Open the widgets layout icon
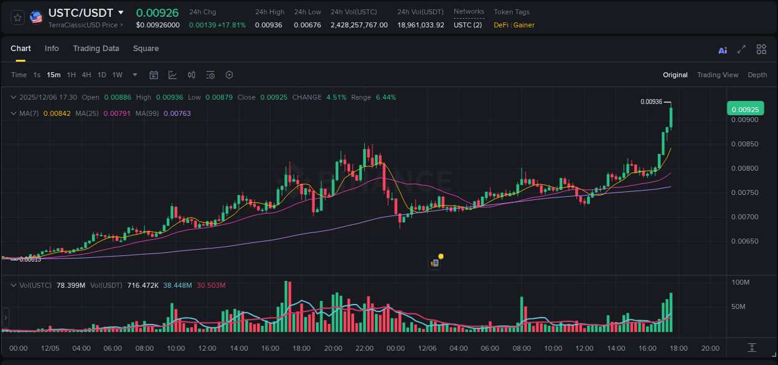 pos(761,49)
